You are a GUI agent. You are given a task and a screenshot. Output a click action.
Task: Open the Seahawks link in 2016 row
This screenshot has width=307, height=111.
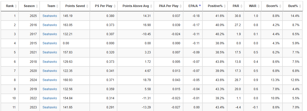50,25
